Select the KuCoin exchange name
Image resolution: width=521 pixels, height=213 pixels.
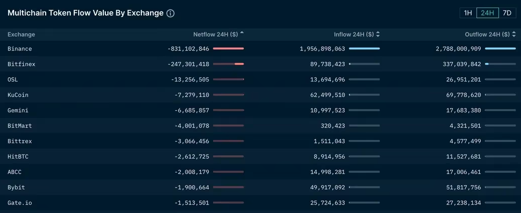click(18, 95)
